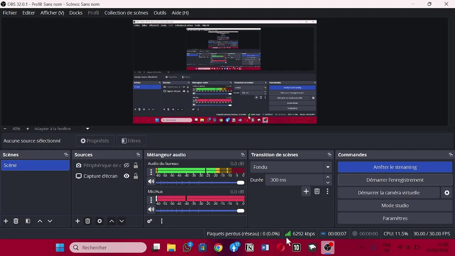Pop out Transition de scènes dock
The height and width of the screenshot is (256, 455).
coord(330,155)
